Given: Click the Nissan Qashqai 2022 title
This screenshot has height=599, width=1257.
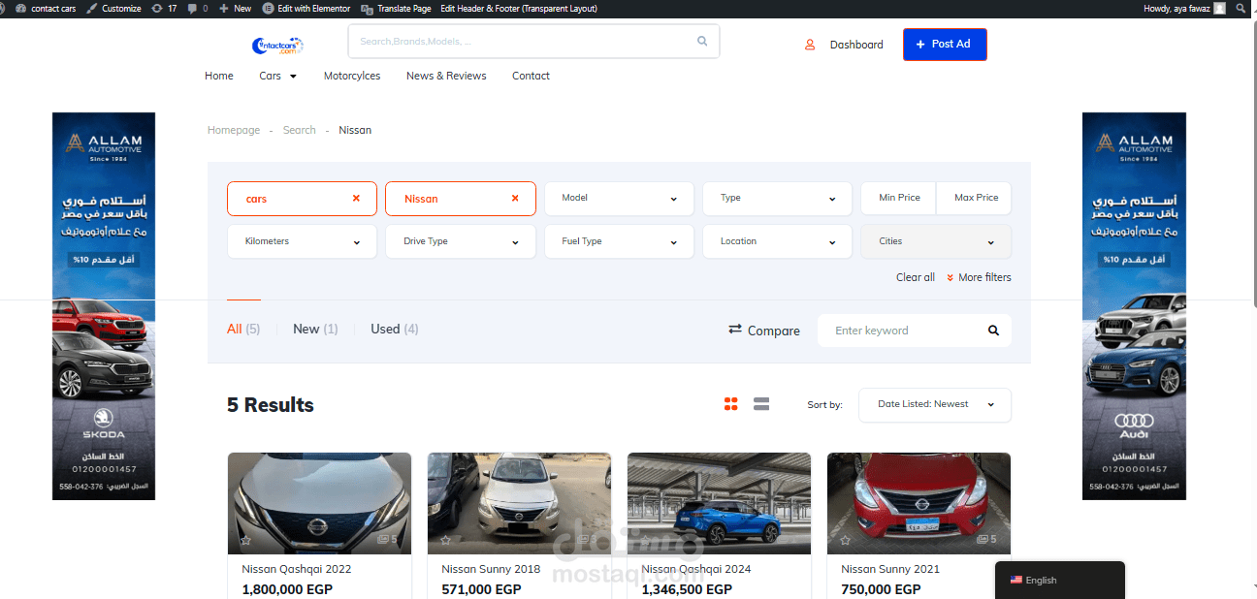Looking at the screenshot, I should [x=297, y=569].
